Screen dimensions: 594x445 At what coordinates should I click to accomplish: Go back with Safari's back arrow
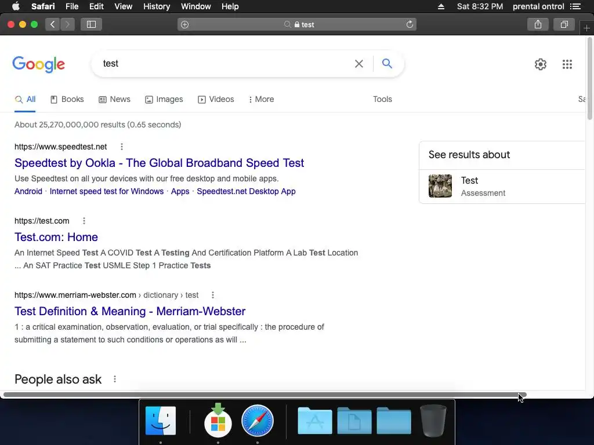[53, 24]
